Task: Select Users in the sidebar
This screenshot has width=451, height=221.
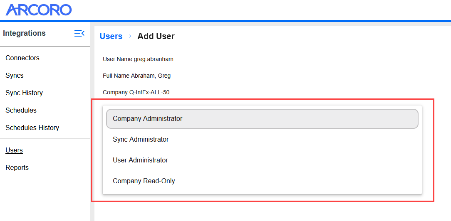Action: click(x=14, y=150)
